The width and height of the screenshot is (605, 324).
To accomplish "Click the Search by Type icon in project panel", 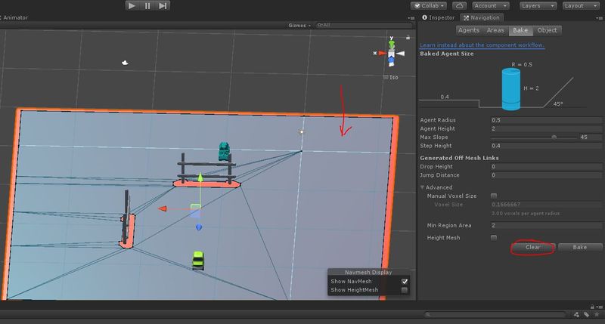I will tap(576, 315).
